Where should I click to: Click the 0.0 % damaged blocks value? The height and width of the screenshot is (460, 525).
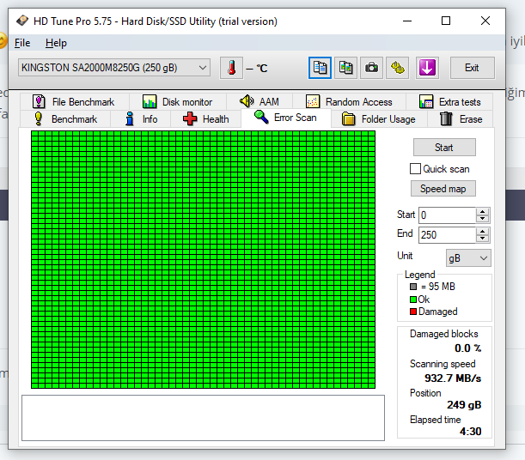[467, 348]
